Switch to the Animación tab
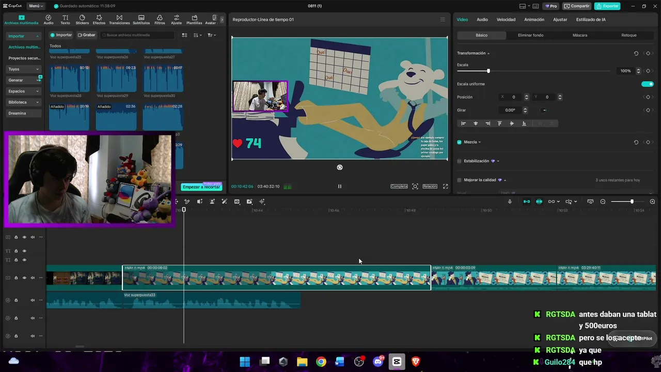This screenshot has width=661, height=372. click(x=534, y=20)
